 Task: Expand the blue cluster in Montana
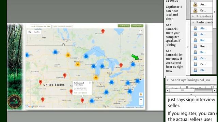(27, 55)
